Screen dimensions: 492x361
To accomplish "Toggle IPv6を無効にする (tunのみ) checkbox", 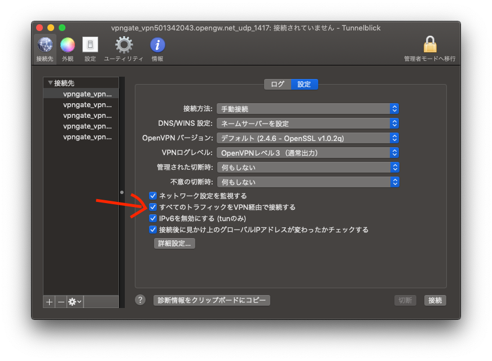I will click(153, 218).
